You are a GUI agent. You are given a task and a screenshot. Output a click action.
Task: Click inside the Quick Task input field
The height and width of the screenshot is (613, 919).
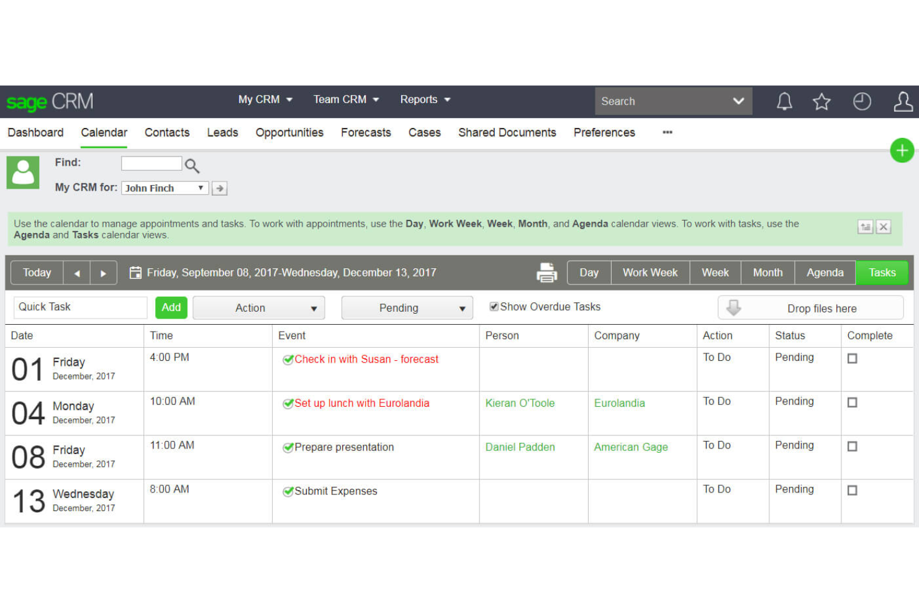coord(79,307)
